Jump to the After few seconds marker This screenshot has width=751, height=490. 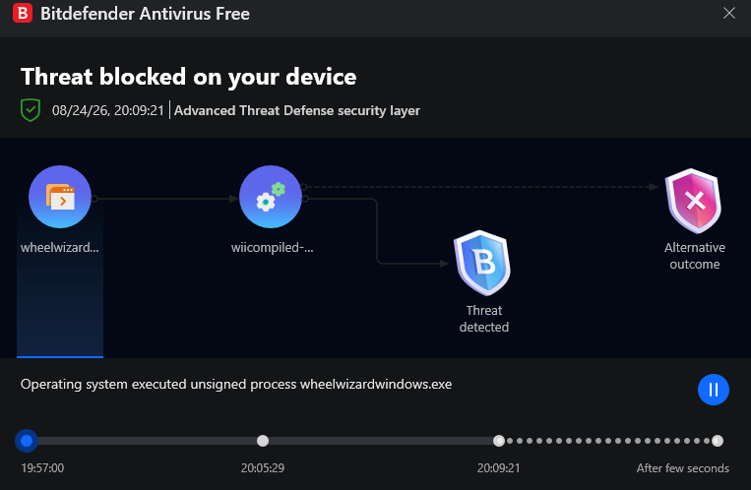pos(717,441)
